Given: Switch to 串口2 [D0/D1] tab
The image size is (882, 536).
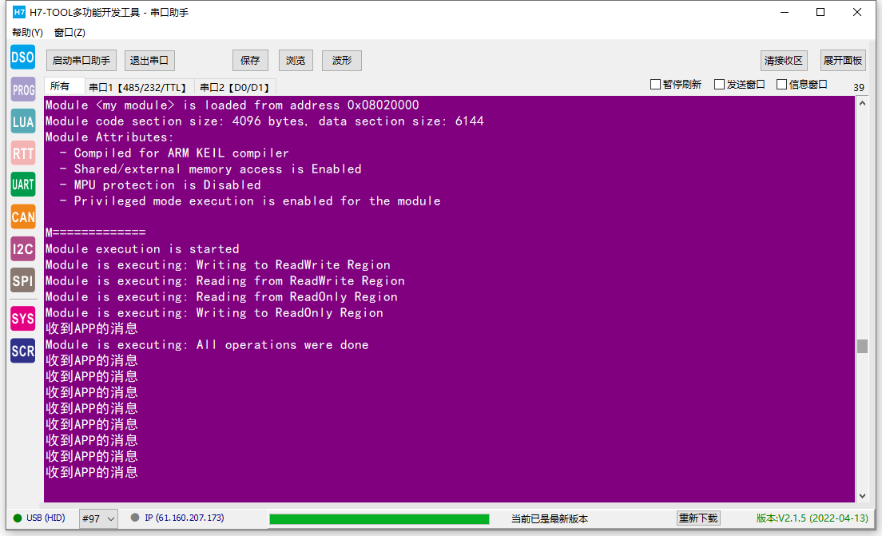Looking at the screenshot, I should (235, 87).
